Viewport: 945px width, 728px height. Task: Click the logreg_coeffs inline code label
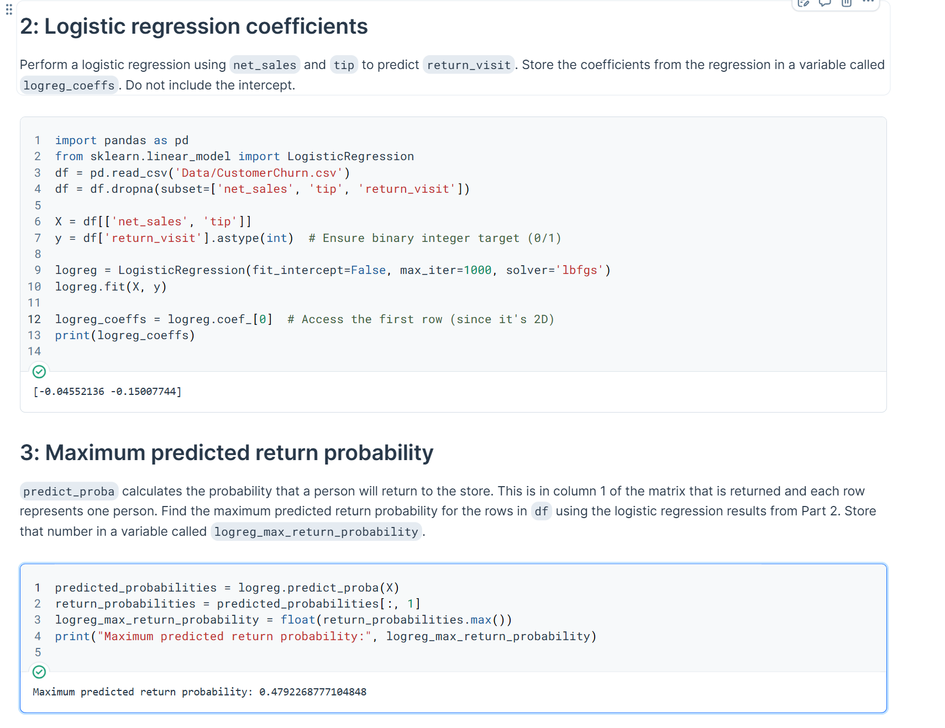point(69,85)
